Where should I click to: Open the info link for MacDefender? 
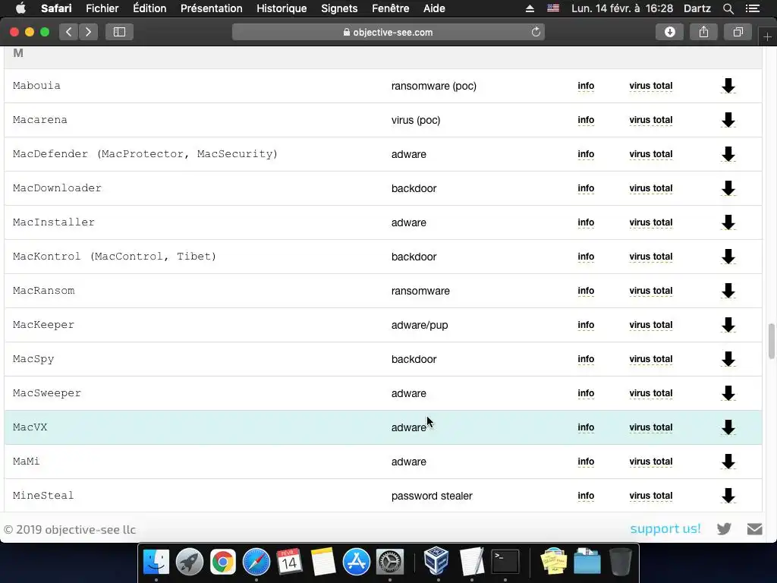point(586,154)
